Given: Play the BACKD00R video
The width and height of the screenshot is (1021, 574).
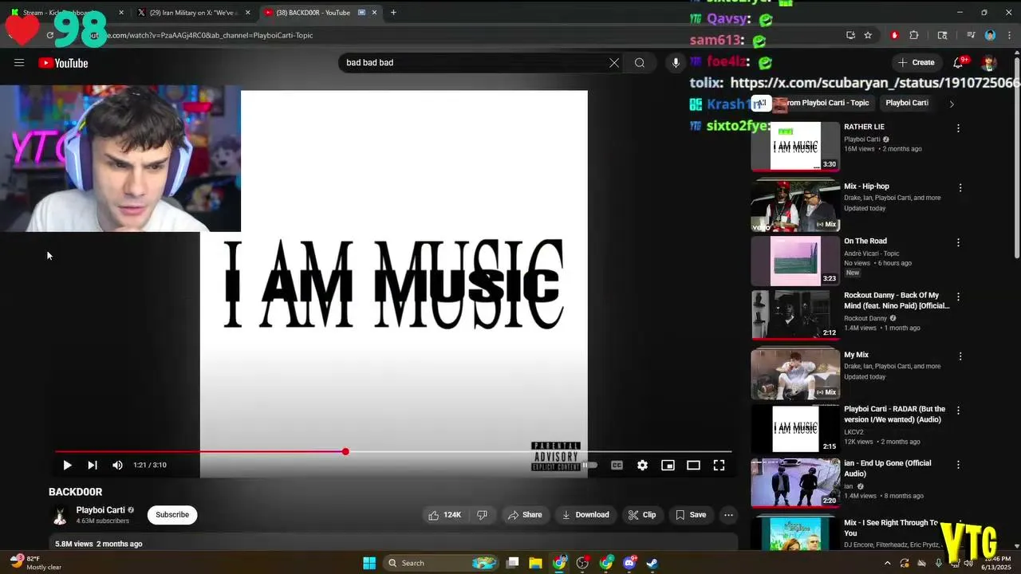Looking at the screenshot, I should [x=67, y=465].
